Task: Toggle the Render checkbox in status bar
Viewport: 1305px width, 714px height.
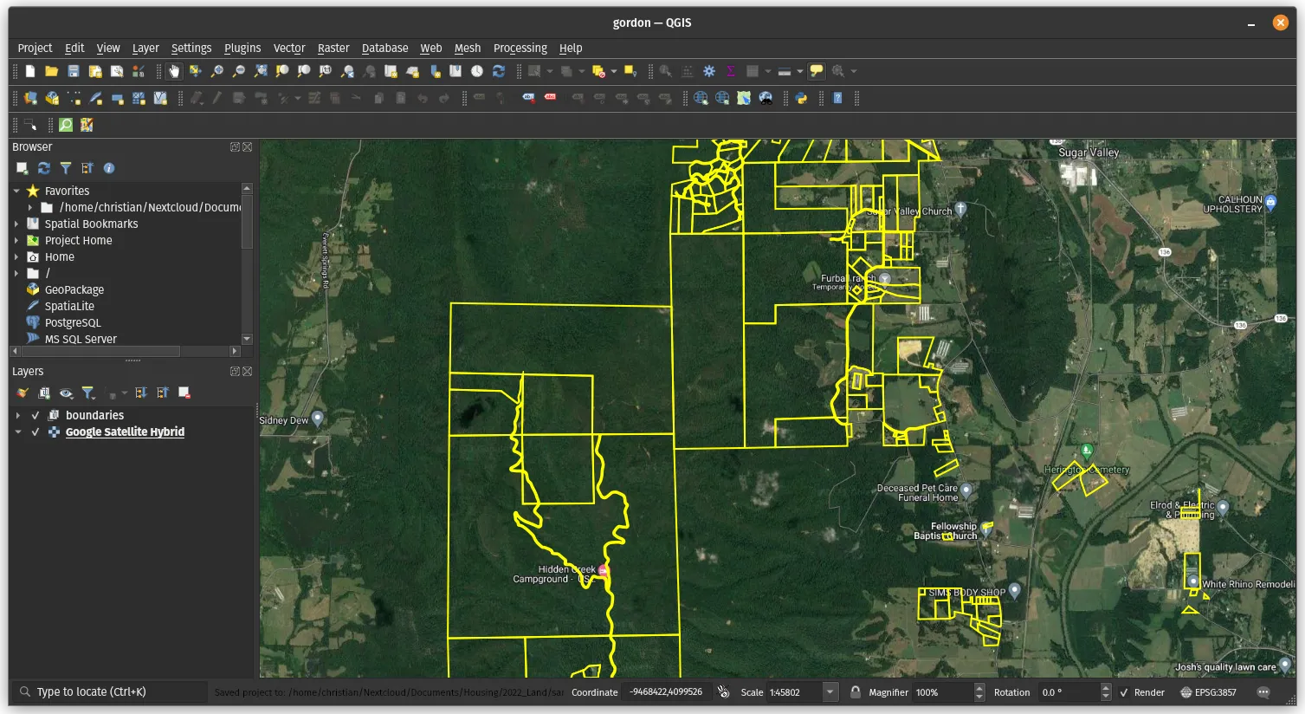Action: pos(1124,692)
